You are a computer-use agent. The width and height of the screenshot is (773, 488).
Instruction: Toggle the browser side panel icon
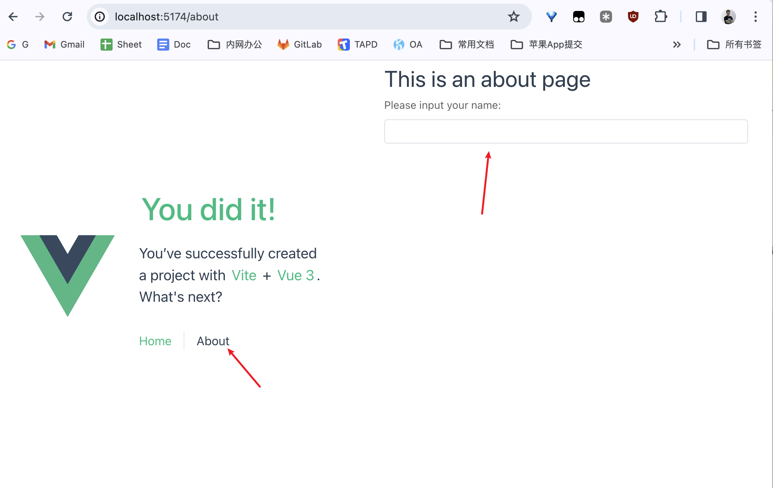click(x=701, y=17)
